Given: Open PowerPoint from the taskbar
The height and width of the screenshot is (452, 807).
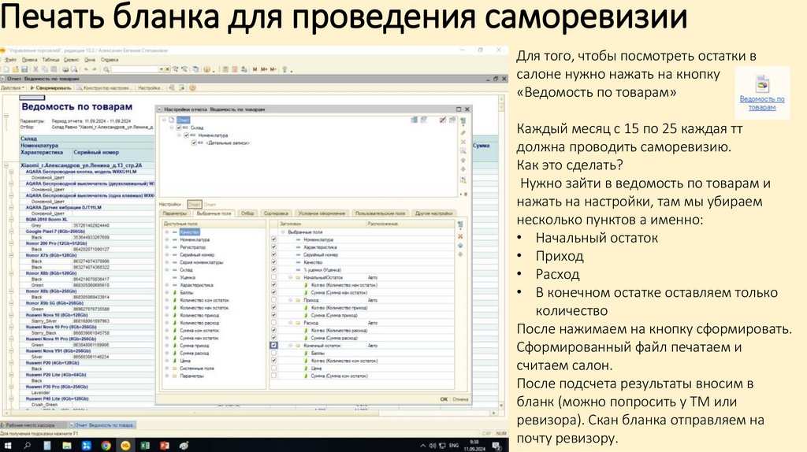Looking at the screenshot, I should (x=165, y=446).
